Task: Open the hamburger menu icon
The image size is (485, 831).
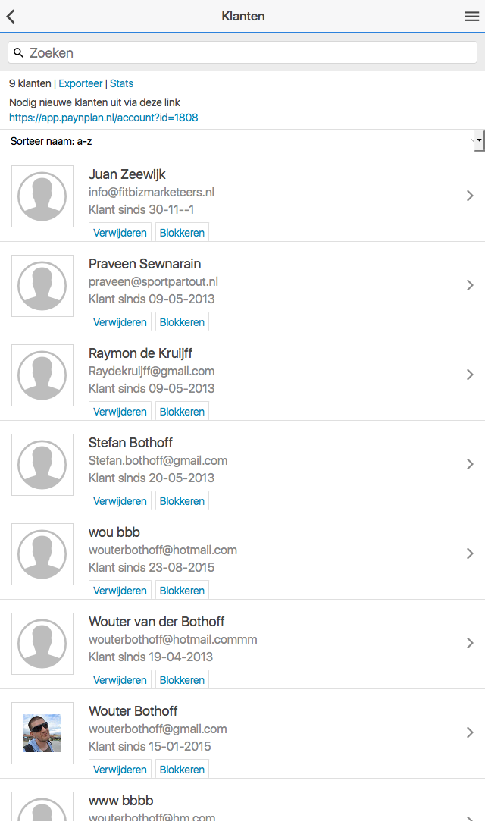Action: pyautogui.click(x=472, y=17)
